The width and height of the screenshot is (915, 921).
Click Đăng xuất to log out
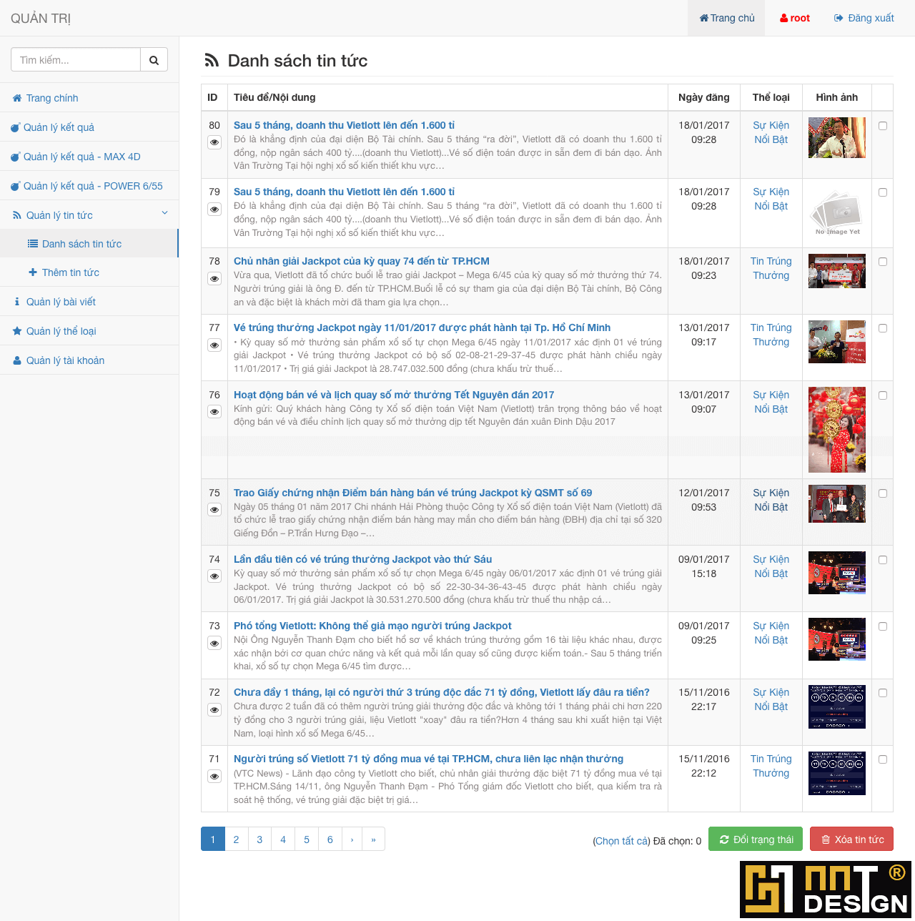864,18
